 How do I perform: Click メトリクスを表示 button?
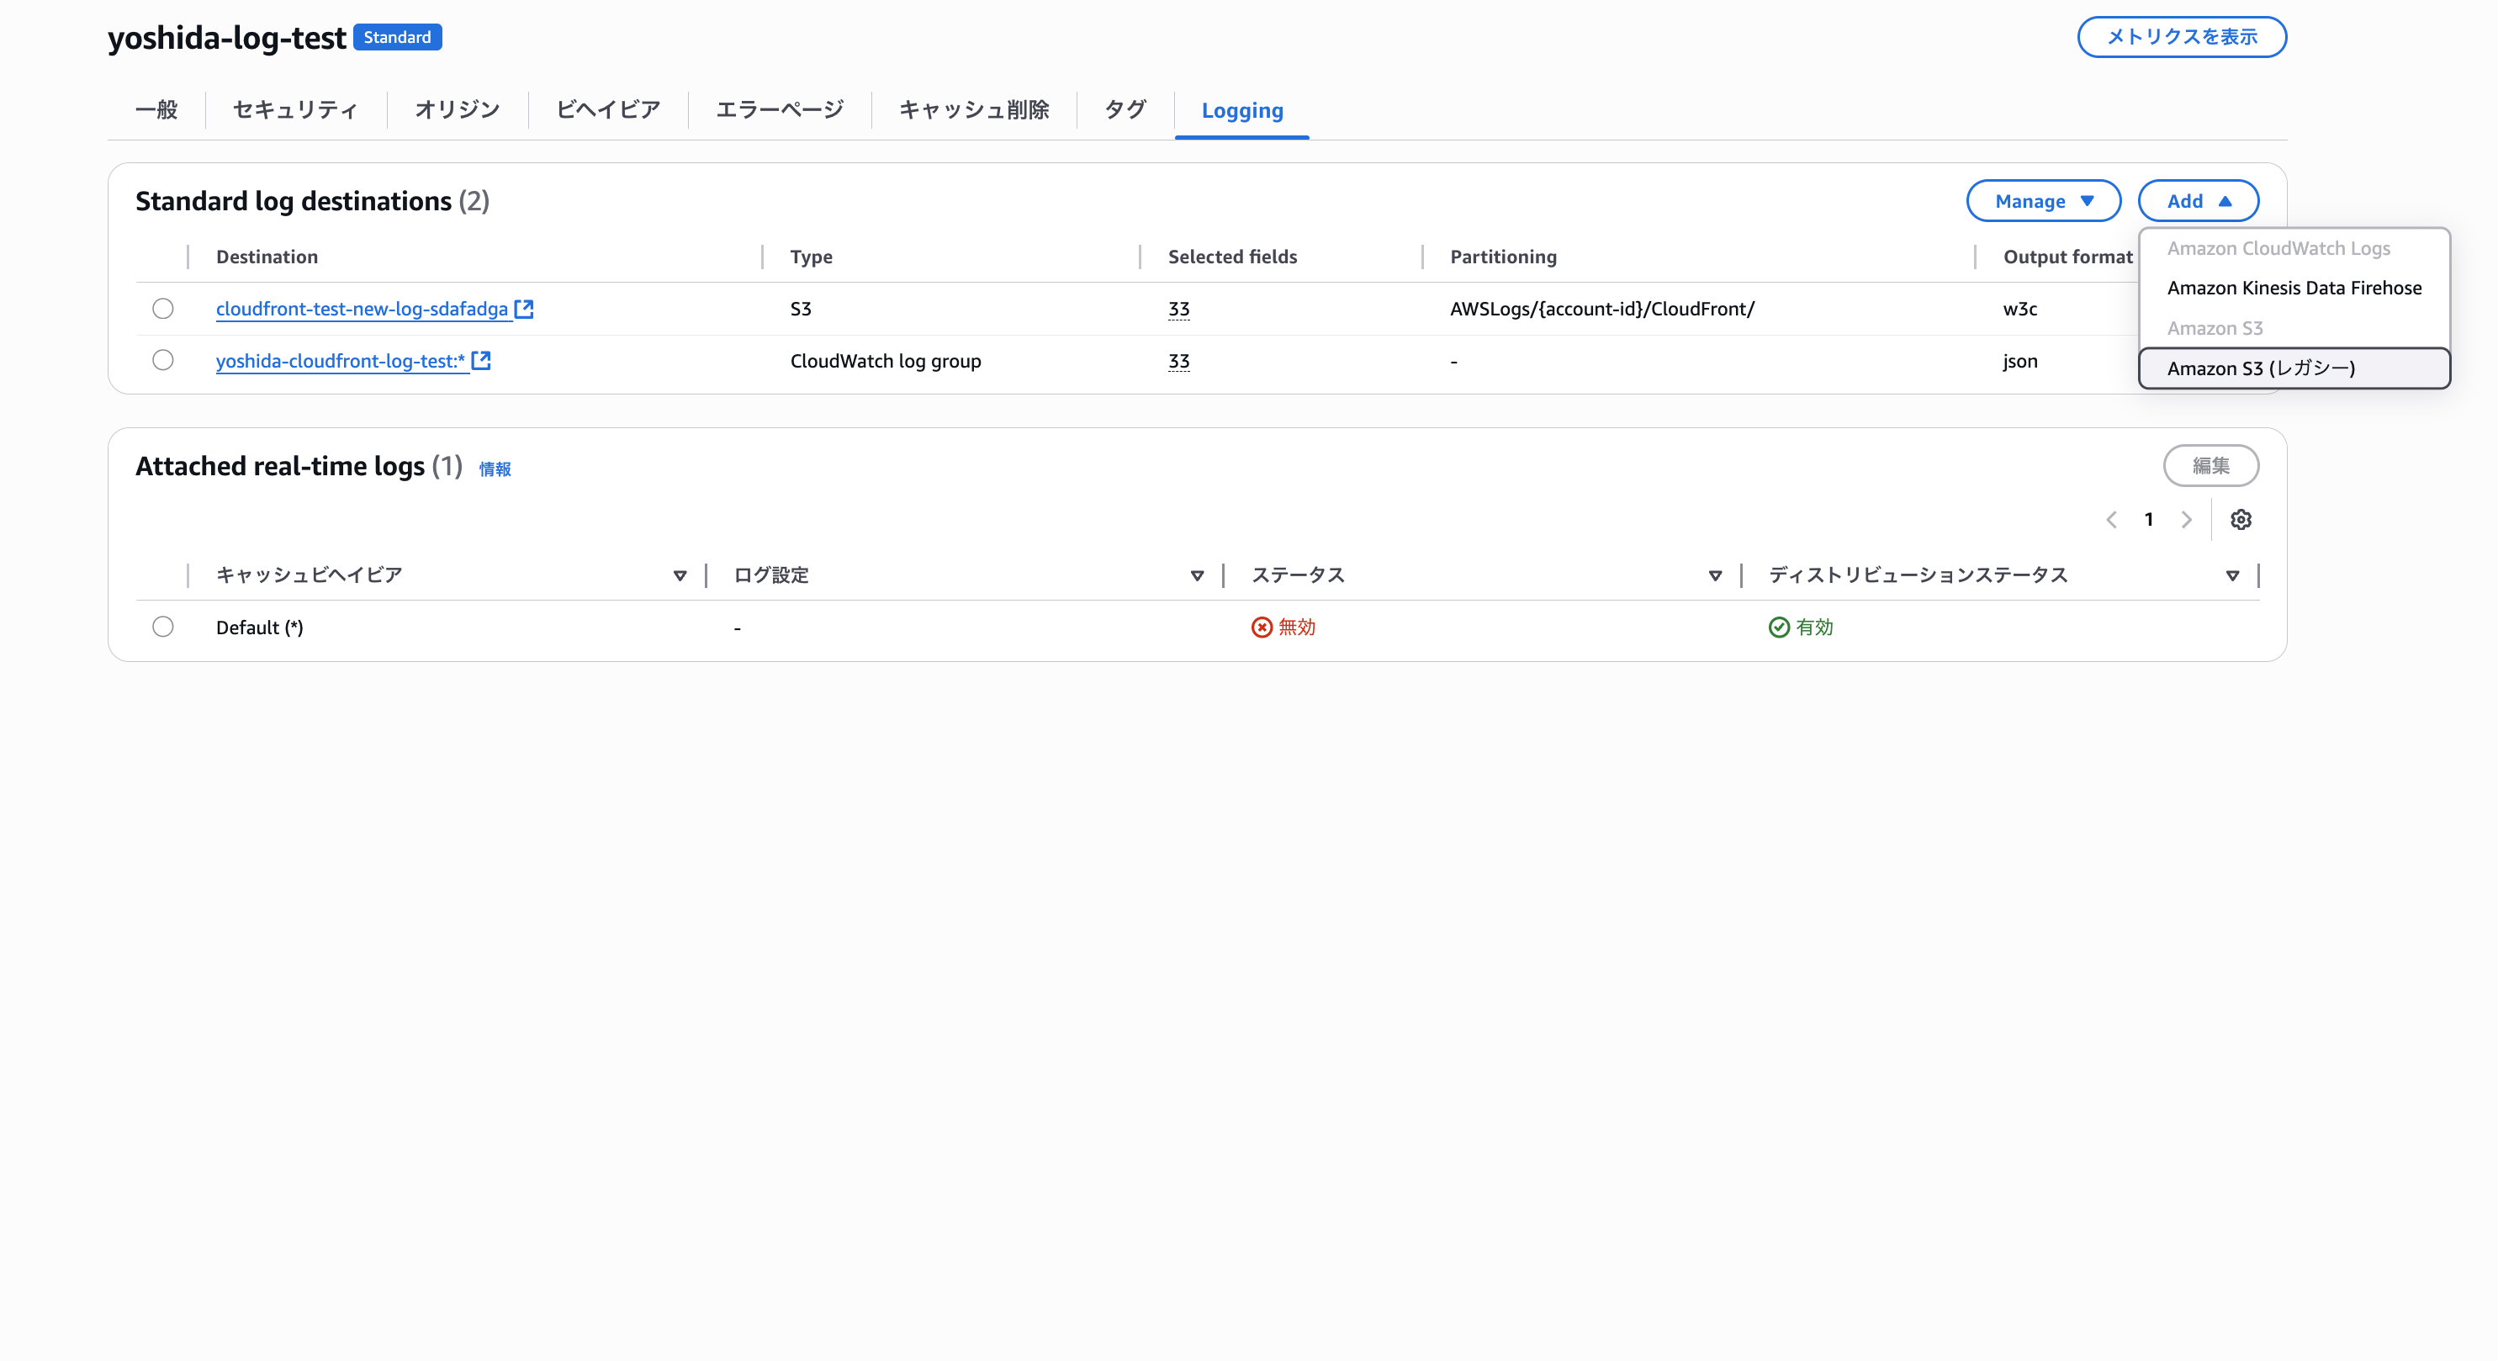click(2181, 37)
